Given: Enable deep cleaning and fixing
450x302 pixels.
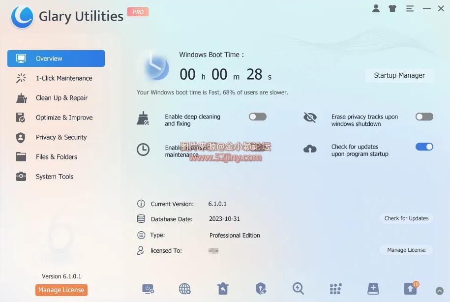Looking at the screenshot, I should tap(257, 116).
